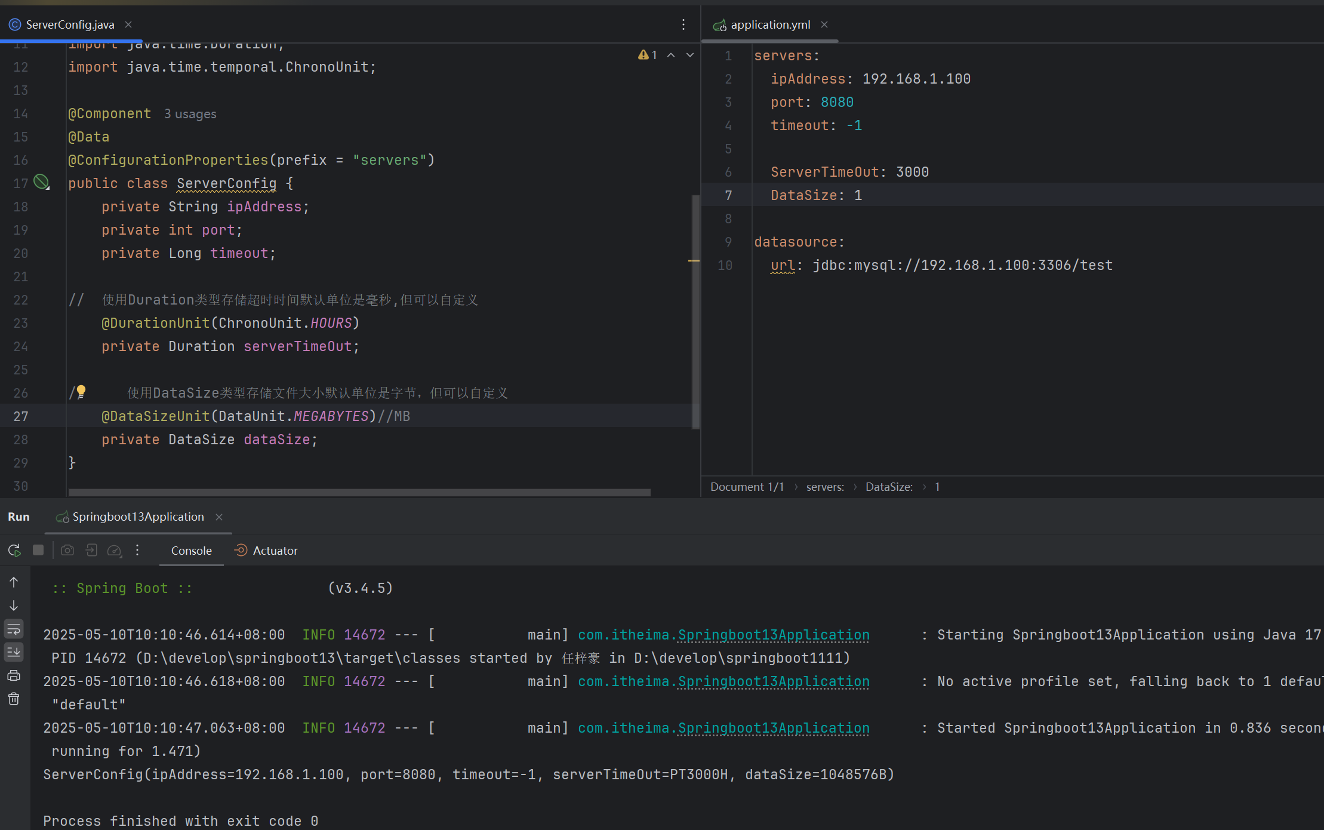Screen dimensions: 1324x830
Task: Click the print console output icon
Action: (14, 676)
